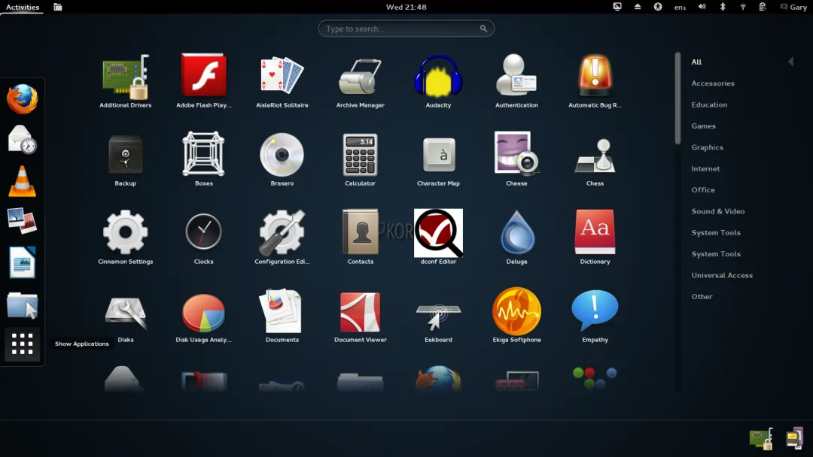The width and height of the screenshot is (813, 457).
Task: Open the Wi-Fi network indicator
Action: pyautogui.click(x=742, y=7)
